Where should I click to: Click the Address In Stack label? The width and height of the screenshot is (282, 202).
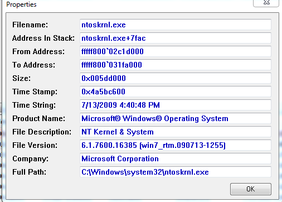tap(43, 38)
